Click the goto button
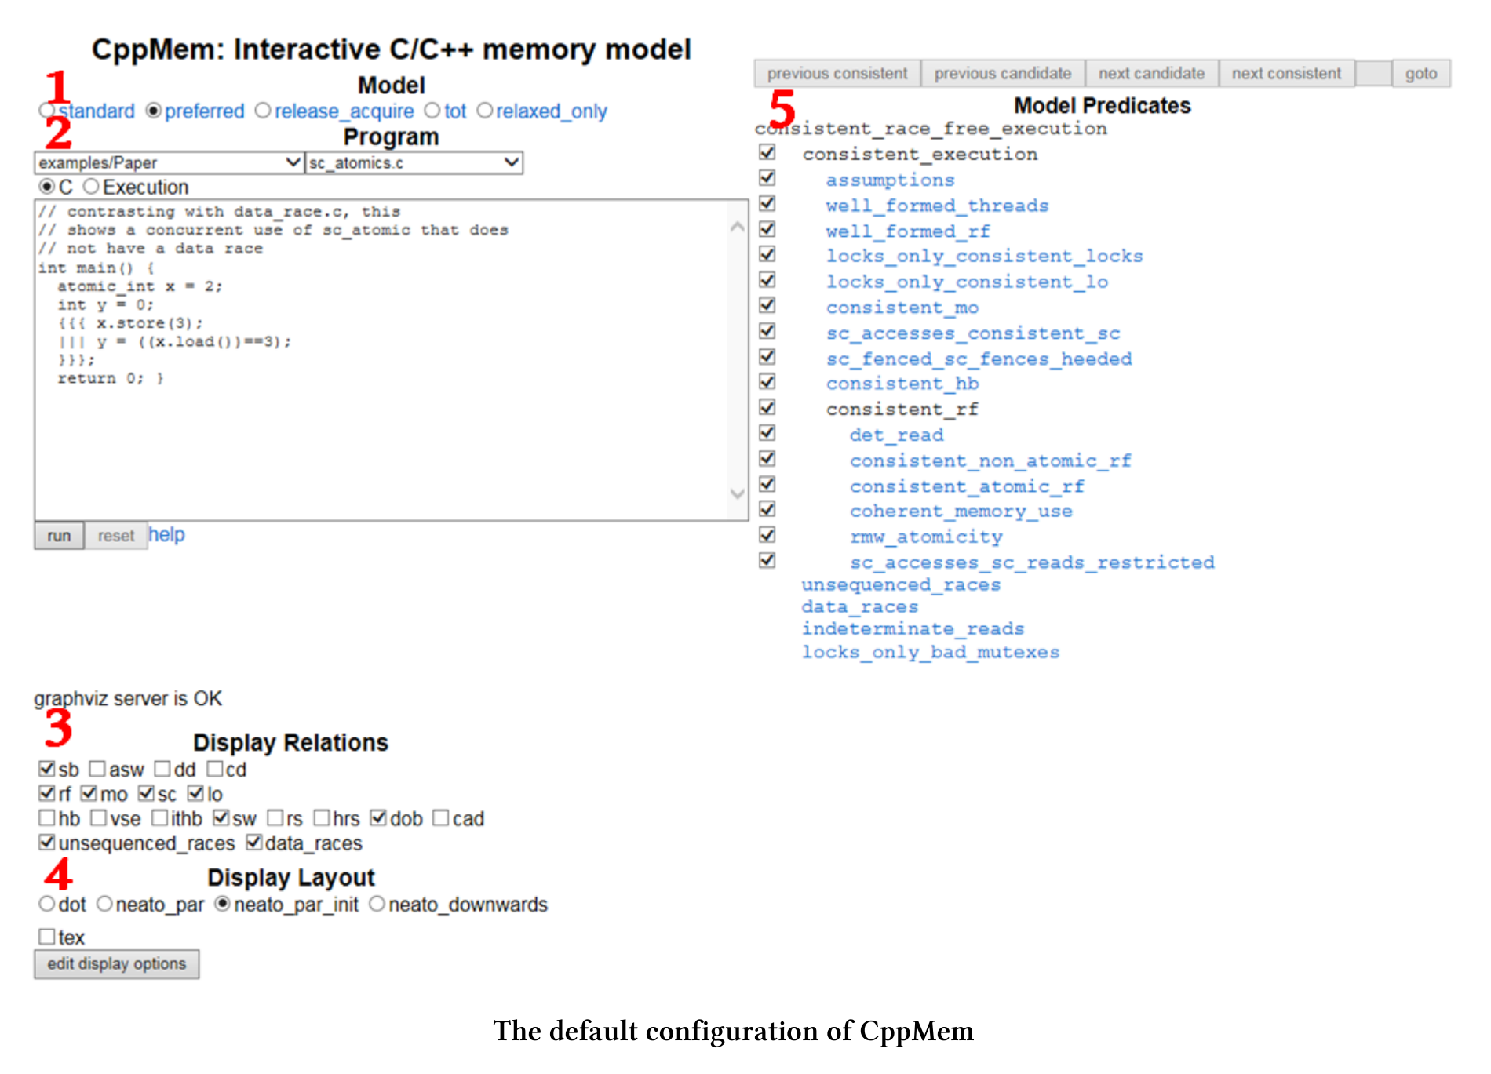The image size is (1491, 1074). [x=1421, y=73]
